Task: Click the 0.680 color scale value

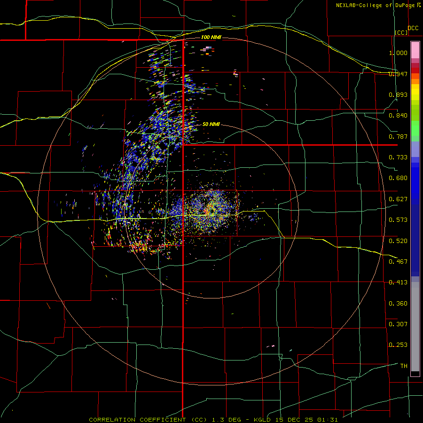Action: pos(398,178)
